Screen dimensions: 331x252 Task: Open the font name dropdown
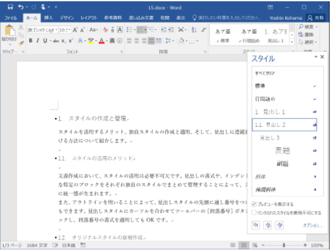click(57, 30)
